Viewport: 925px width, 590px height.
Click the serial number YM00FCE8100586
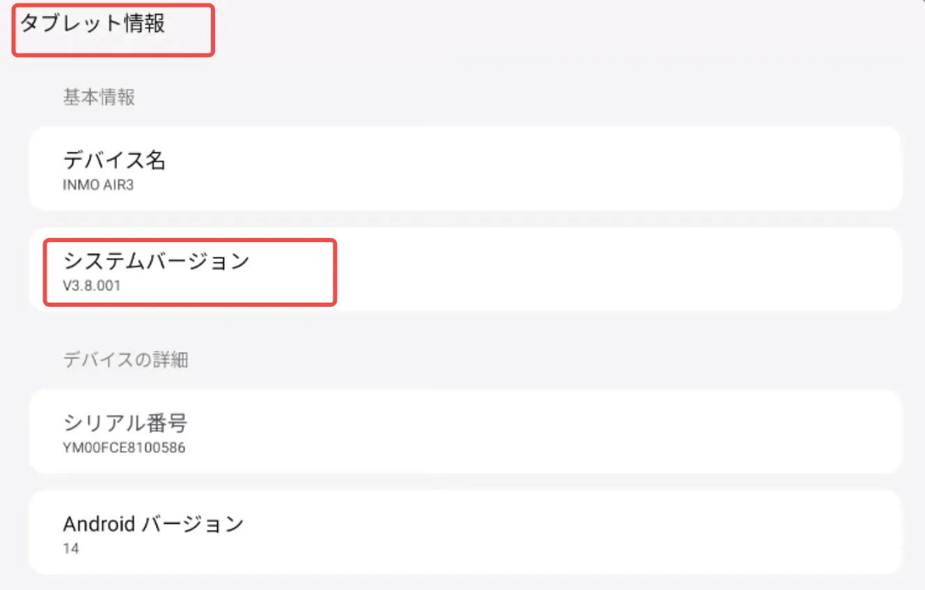point(124,447)
